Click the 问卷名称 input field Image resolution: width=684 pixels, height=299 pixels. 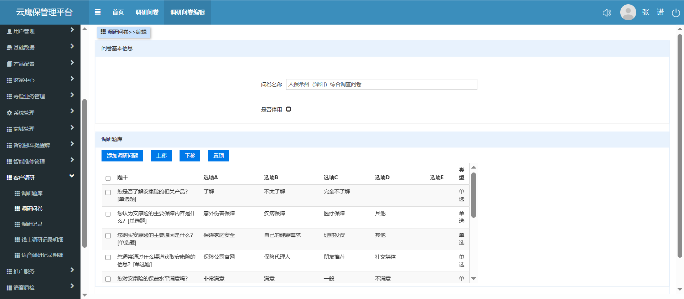point(381,84)
